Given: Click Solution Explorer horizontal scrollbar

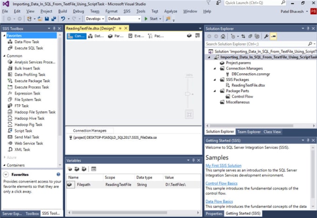Looking at the screenshot, I should pyautogui.click(x=251, y=126).
